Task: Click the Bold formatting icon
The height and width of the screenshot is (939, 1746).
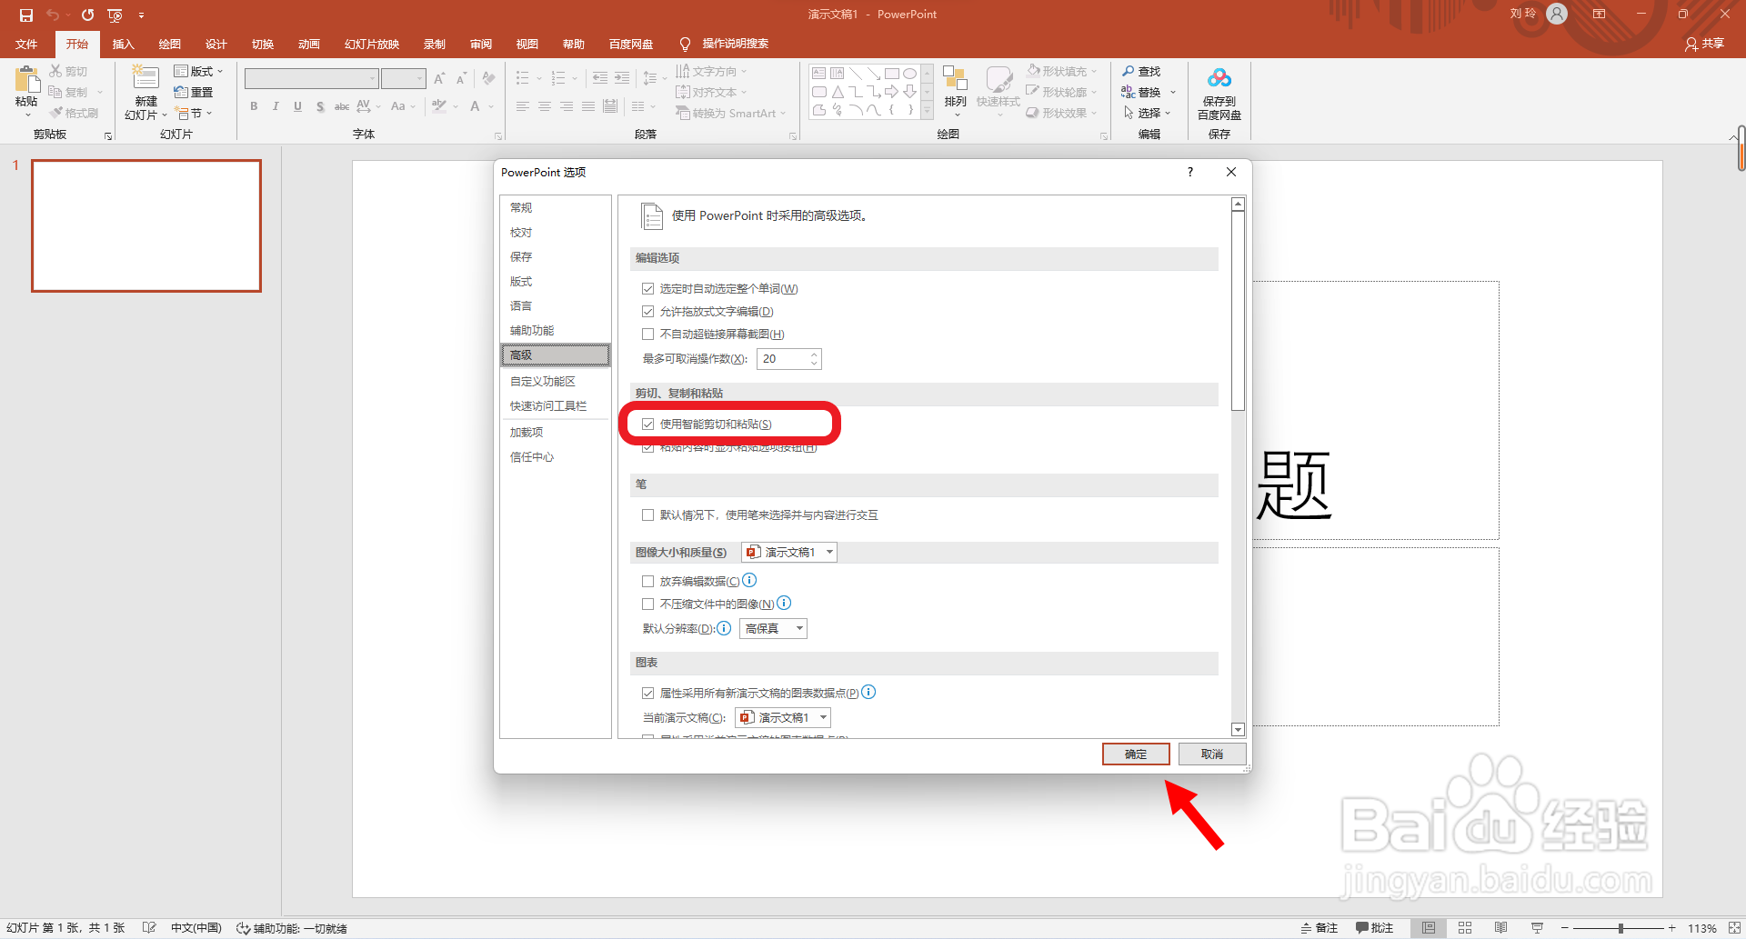Action: click(x=254, y=106)
